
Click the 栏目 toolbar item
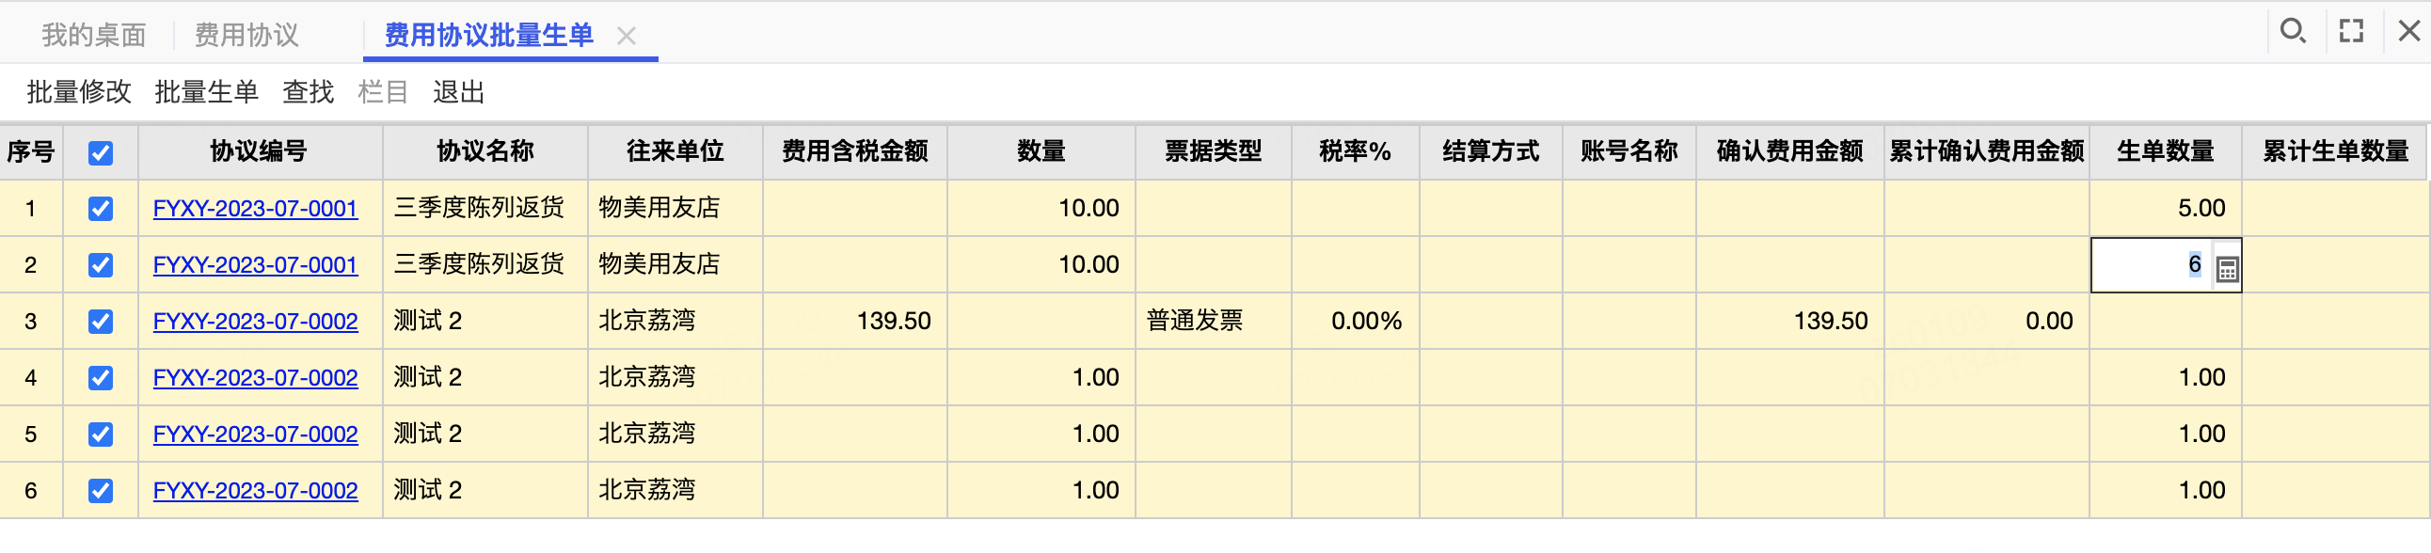pyautogui.click(x=383, y=91)
